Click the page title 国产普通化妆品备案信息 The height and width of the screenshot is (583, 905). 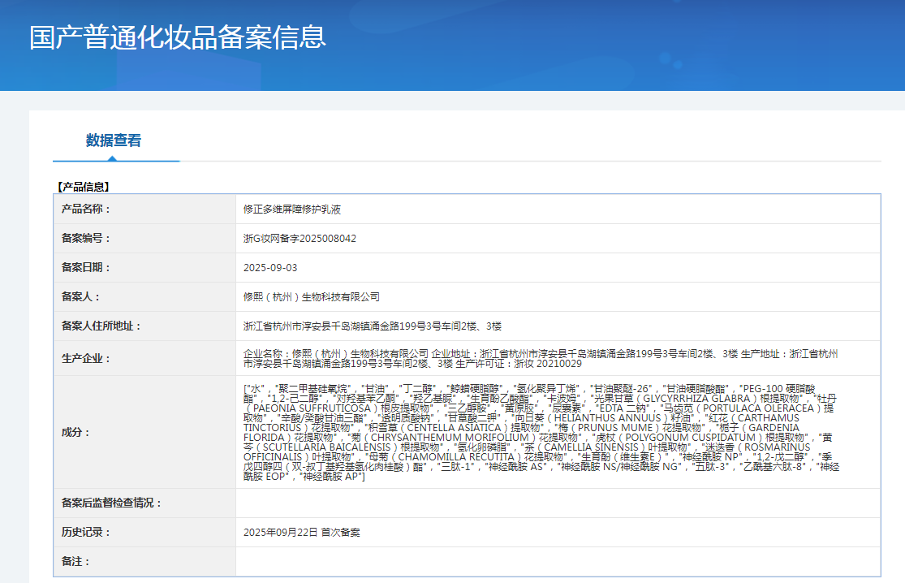click(178, 37)
